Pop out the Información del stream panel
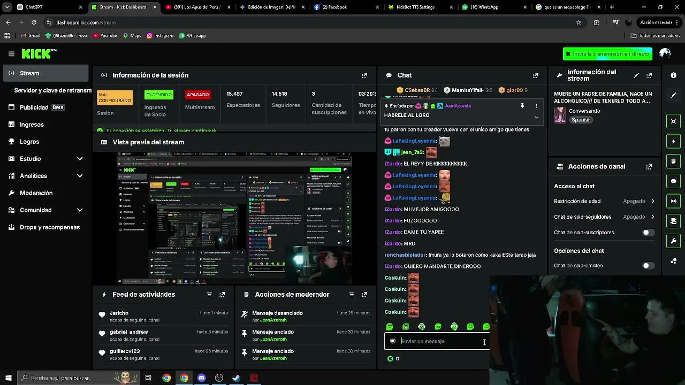Image resolution: width=685 pixels, height=385 pixels. [649, 75]
